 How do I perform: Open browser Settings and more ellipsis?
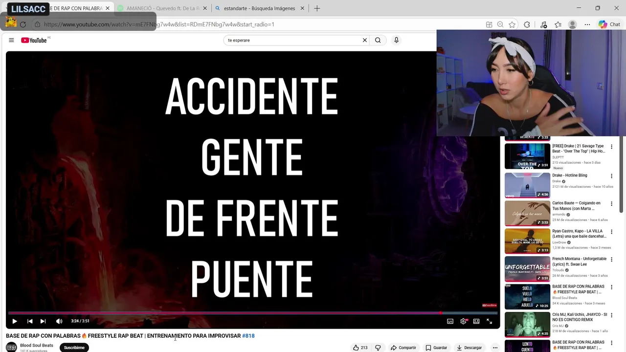pyautogui.click(x=587, y=24)
